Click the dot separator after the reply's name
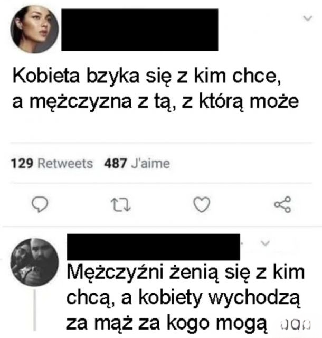This screenshot has height=338, width=322. pos(242,244)
